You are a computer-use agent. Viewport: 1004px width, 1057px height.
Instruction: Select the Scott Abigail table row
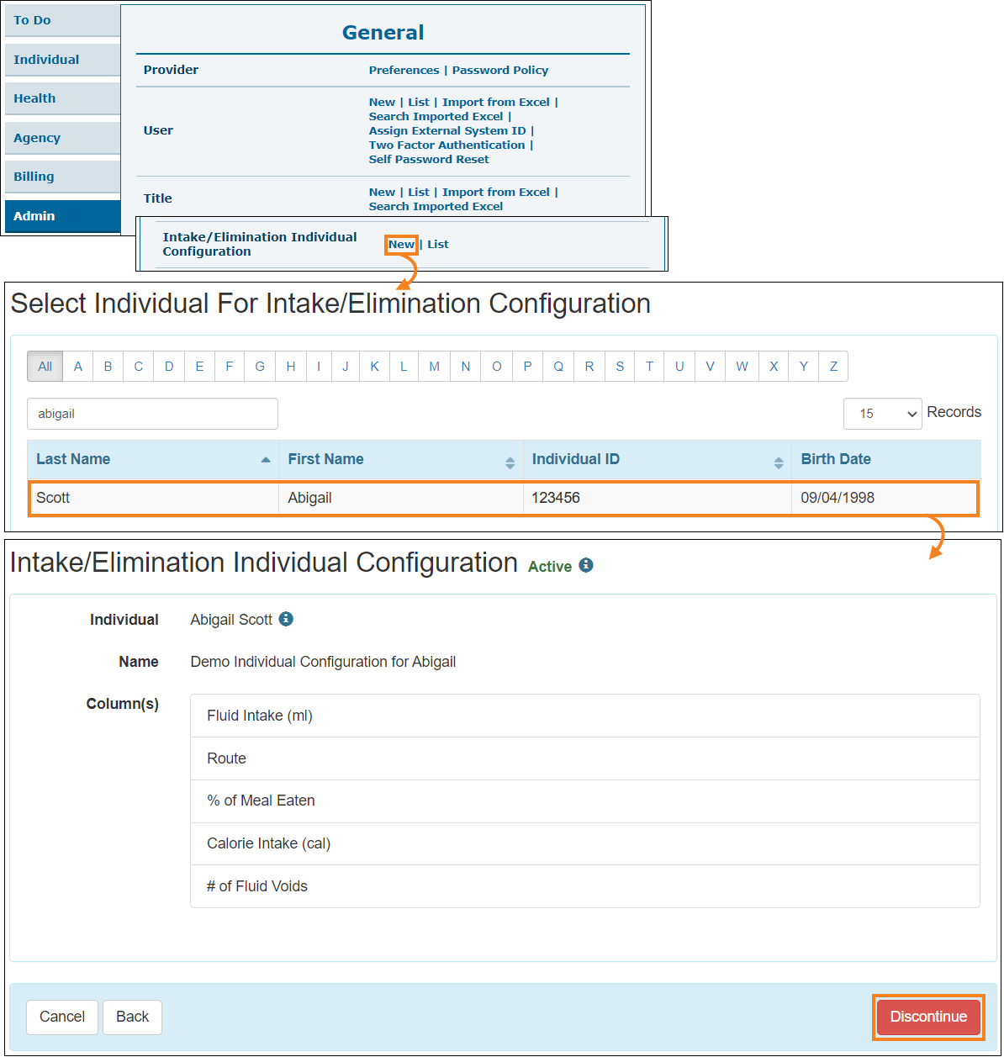tap(503, 498)
